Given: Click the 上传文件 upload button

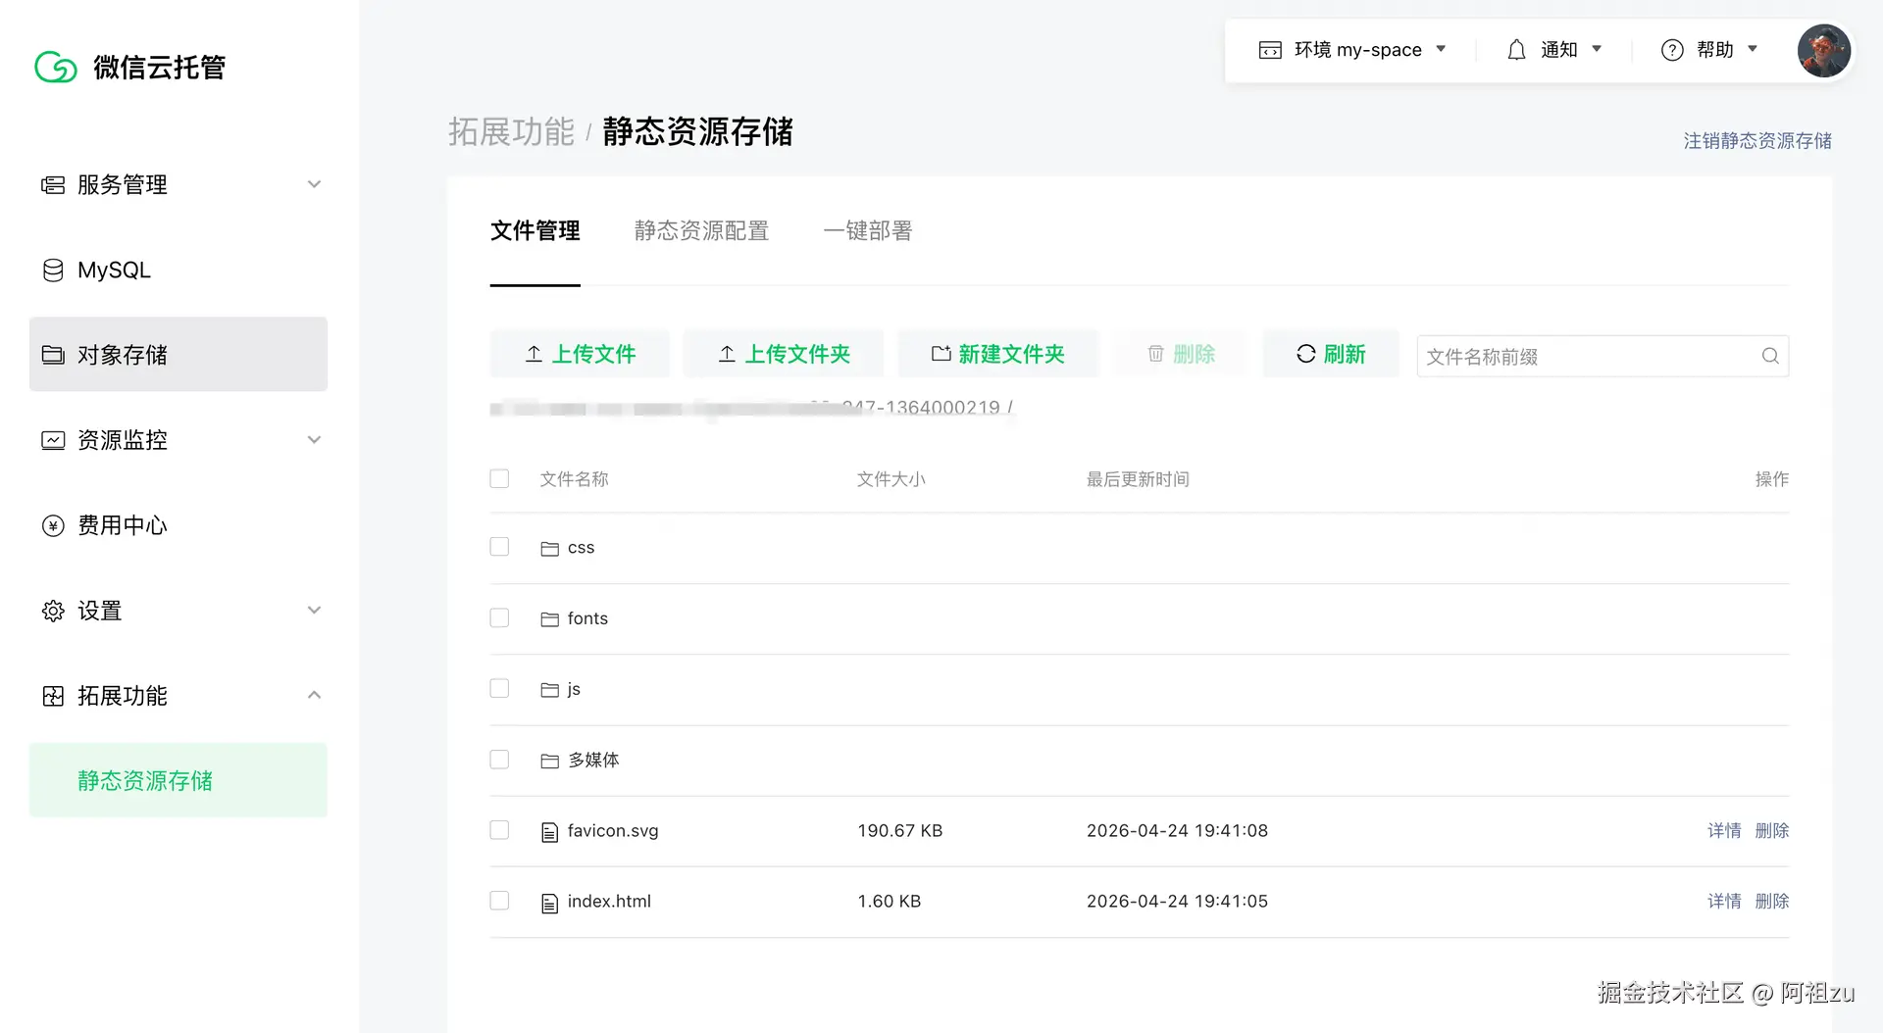Looking at the screenshot, I should click(x=579, y=354).
